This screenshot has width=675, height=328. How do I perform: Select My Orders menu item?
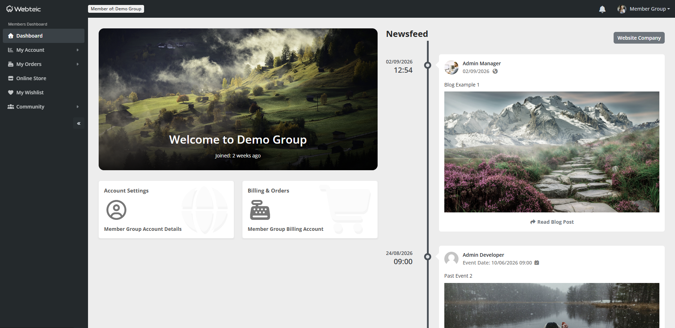44,64
